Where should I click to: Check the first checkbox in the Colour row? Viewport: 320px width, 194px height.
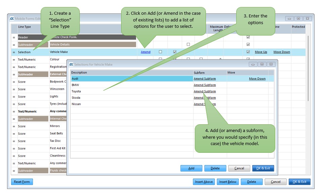(160, 59)
